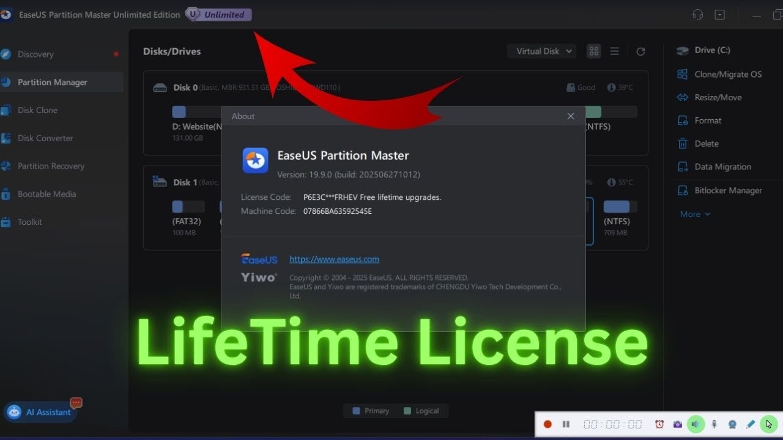Close the About dialog
This screenshot has height=440, width=783.
coord(571,116)
